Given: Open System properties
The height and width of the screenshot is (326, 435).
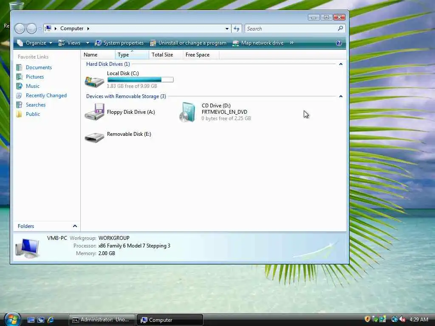Looking at the screenshot, I should (119, 43).
